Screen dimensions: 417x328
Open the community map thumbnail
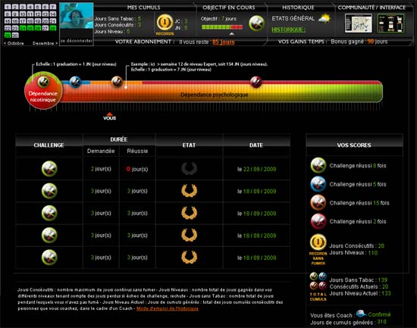pyautogui.click(x=358, y=23)
